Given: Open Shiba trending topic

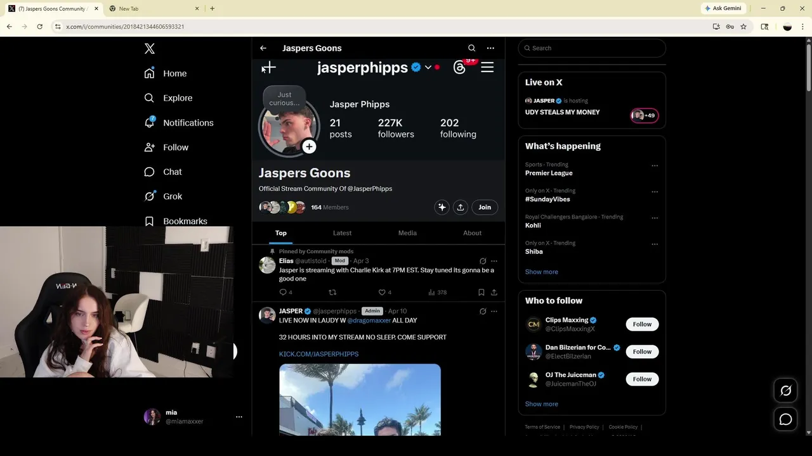Looking at the screenshot, I should [x=534, y=251].
